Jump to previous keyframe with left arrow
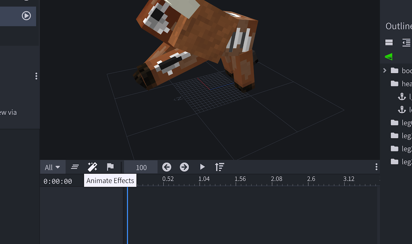The image size is (412, 244). pos(166,167)
